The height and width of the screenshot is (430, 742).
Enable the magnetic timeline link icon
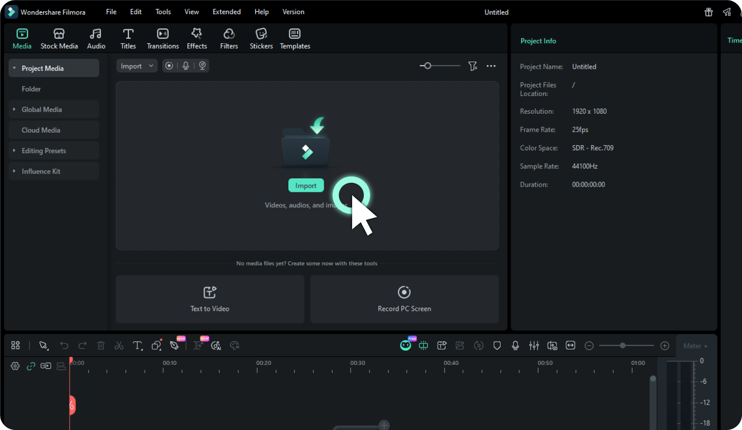pos(31,365)
